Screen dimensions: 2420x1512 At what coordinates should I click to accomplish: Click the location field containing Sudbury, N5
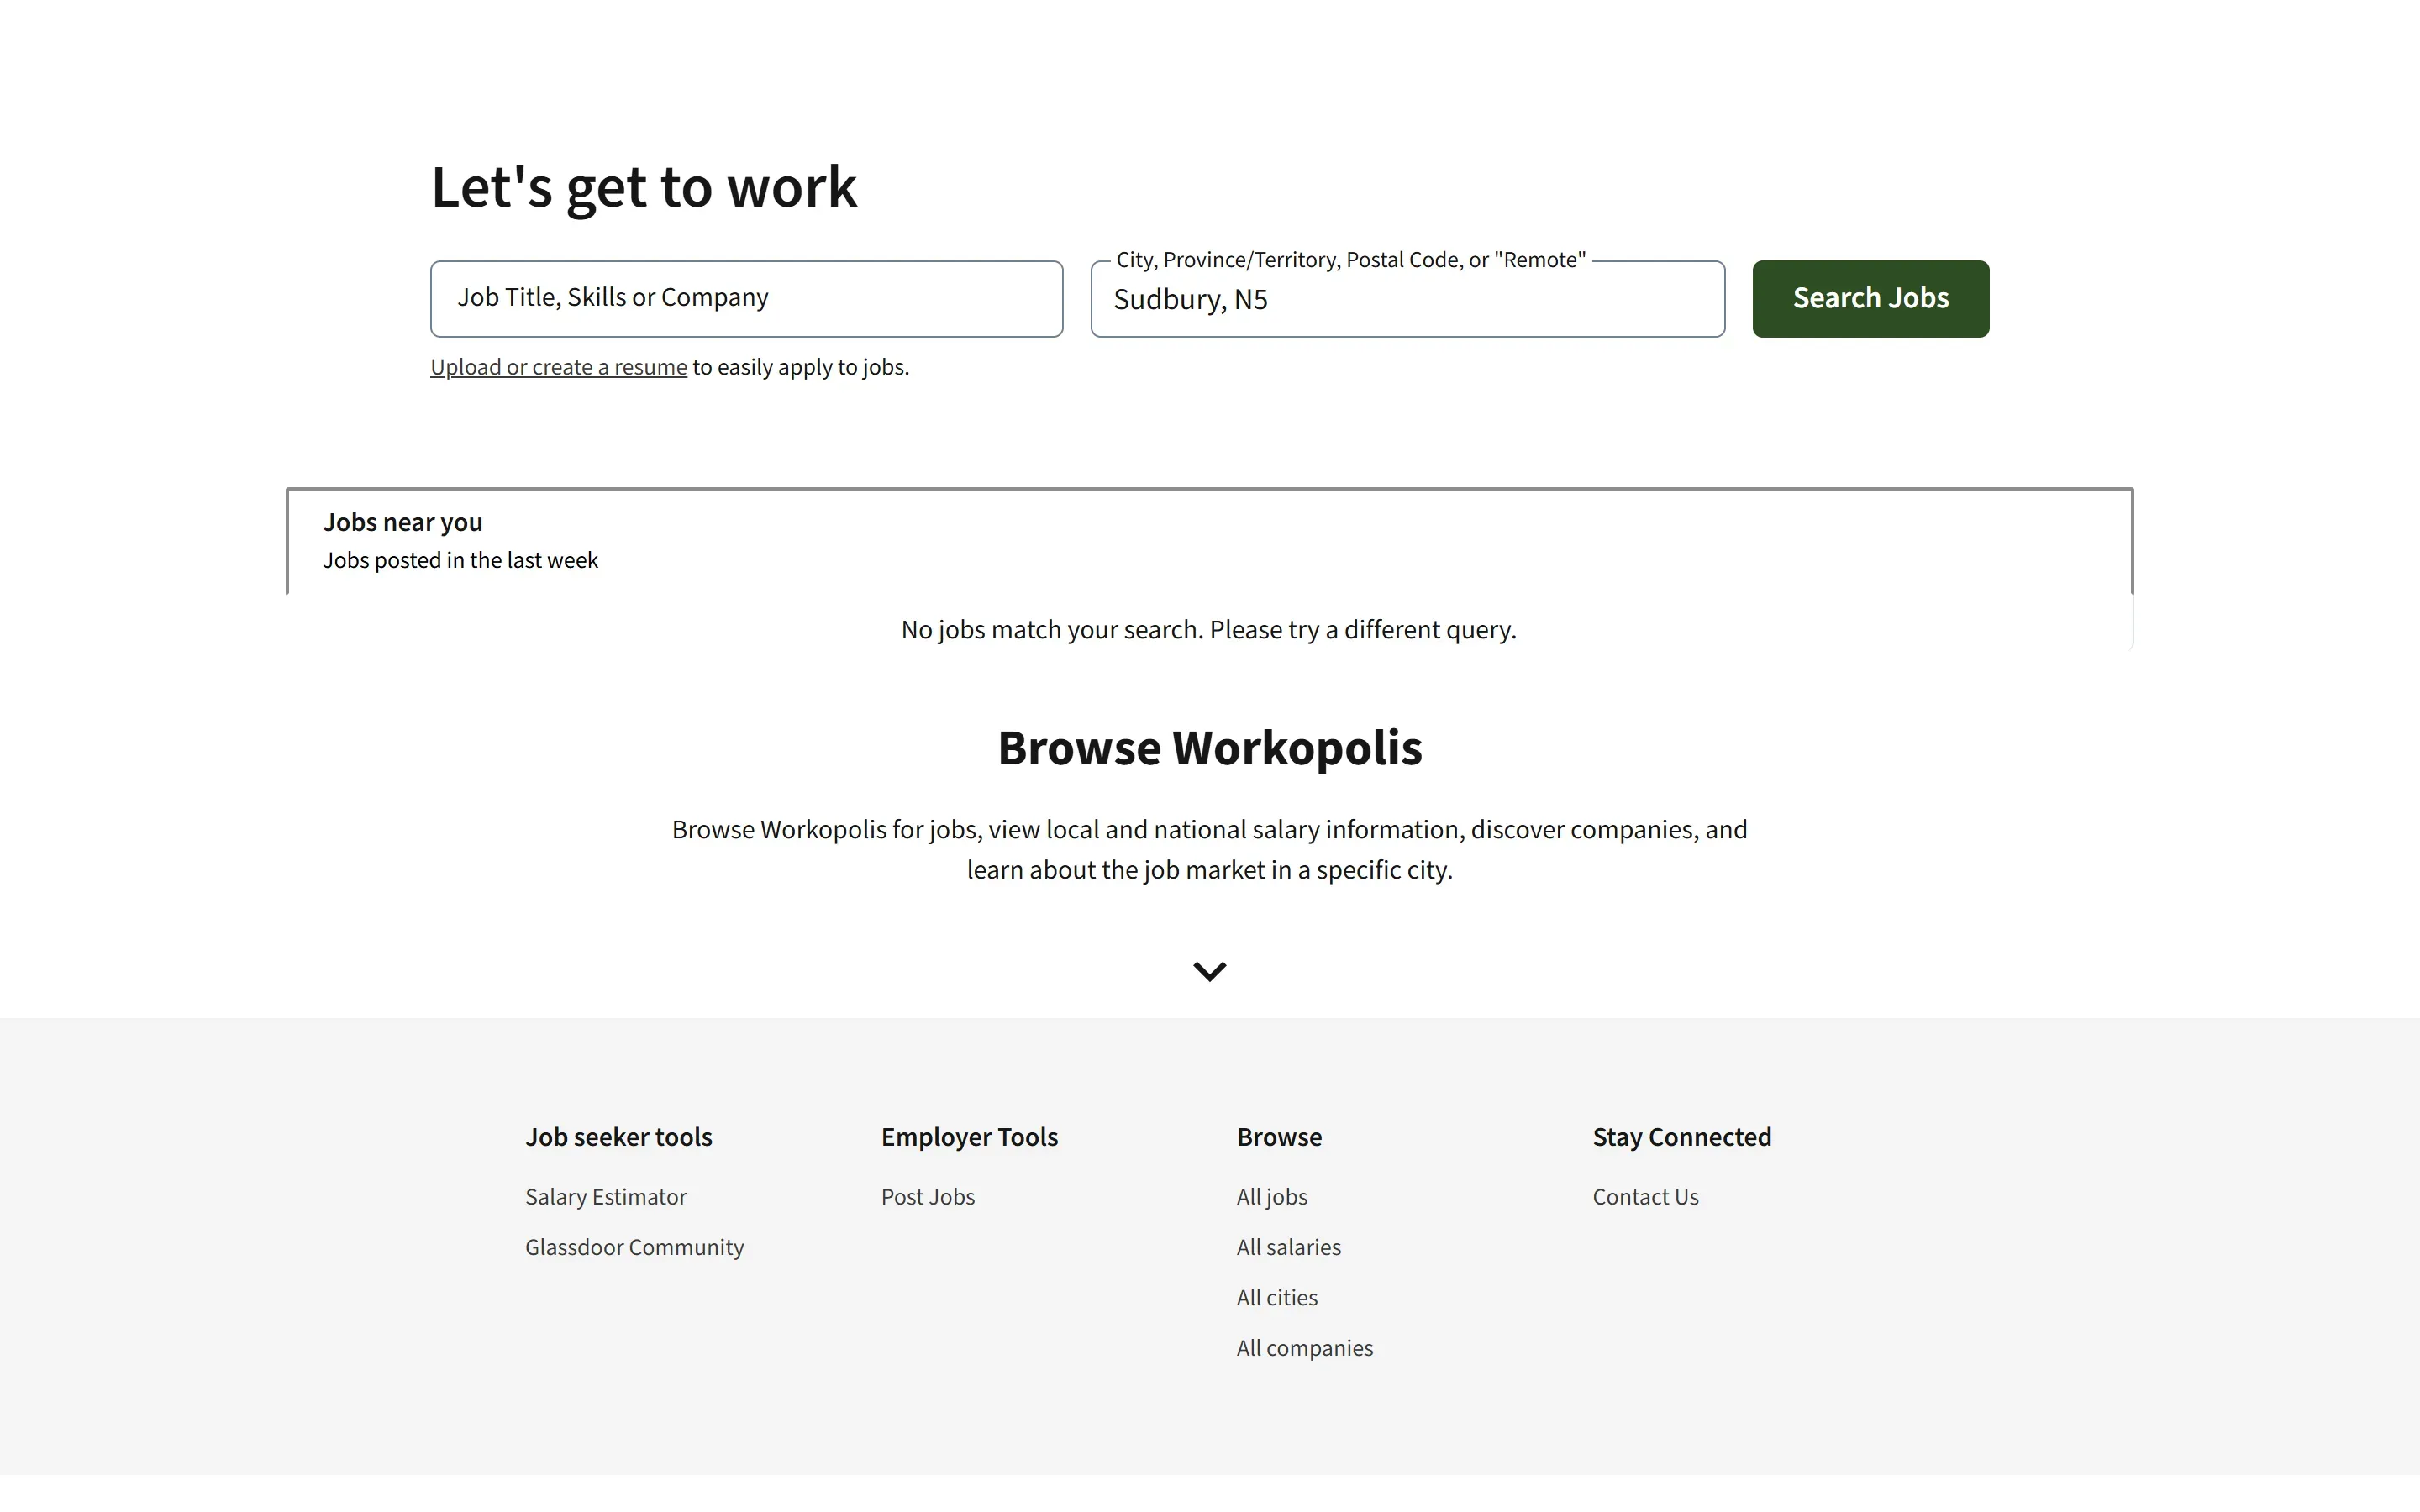click(1407, 299)
